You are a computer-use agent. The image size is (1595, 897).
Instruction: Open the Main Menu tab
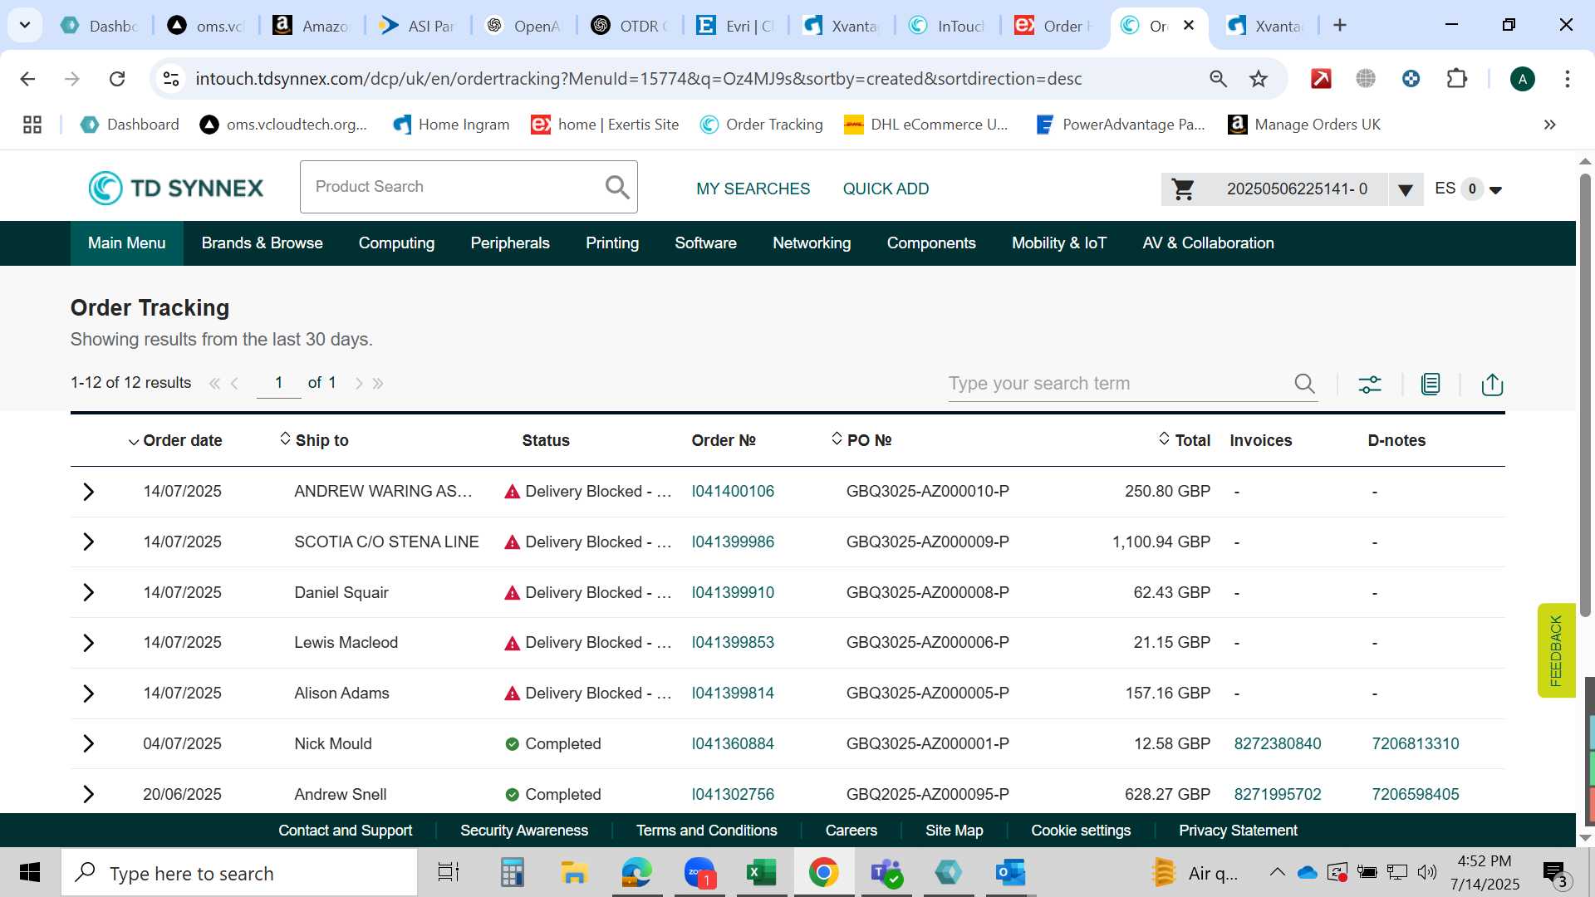tap(126, 243)
